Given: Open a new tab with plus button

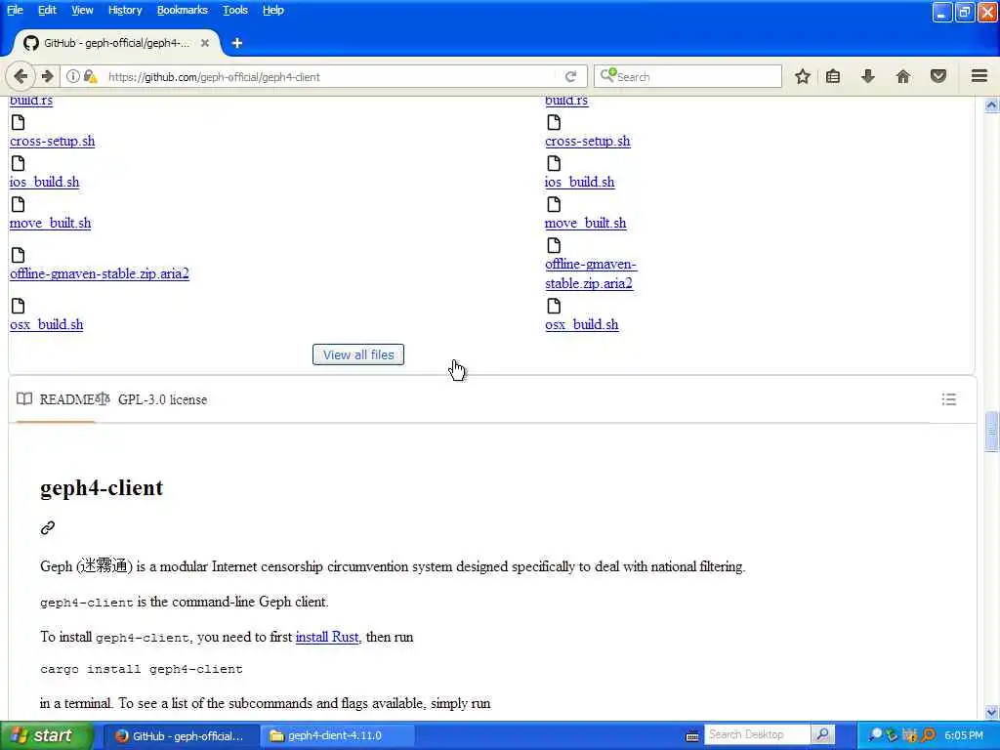Looking at the screenshot, I should [x=237, y=43].
